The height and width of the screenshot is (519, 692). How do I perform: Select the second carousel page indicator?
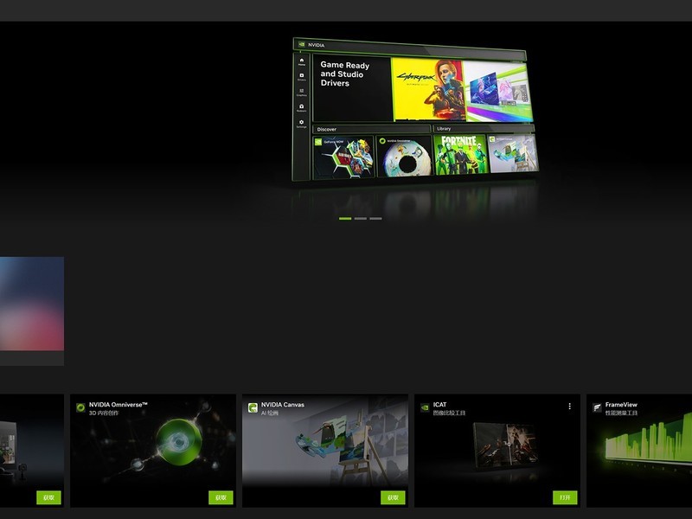(x=361, y=219)
